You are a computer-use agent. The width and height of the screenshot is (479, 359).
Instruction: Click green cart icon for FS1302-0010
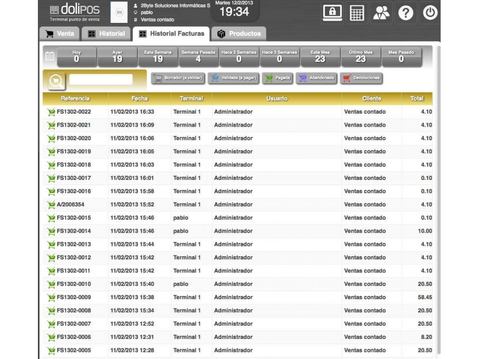coord(51,284)
